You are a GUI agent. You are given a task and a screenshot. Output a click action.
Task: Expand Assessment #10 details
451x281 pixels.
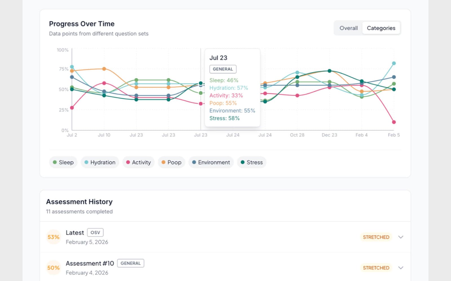click(x=401, y=268)
